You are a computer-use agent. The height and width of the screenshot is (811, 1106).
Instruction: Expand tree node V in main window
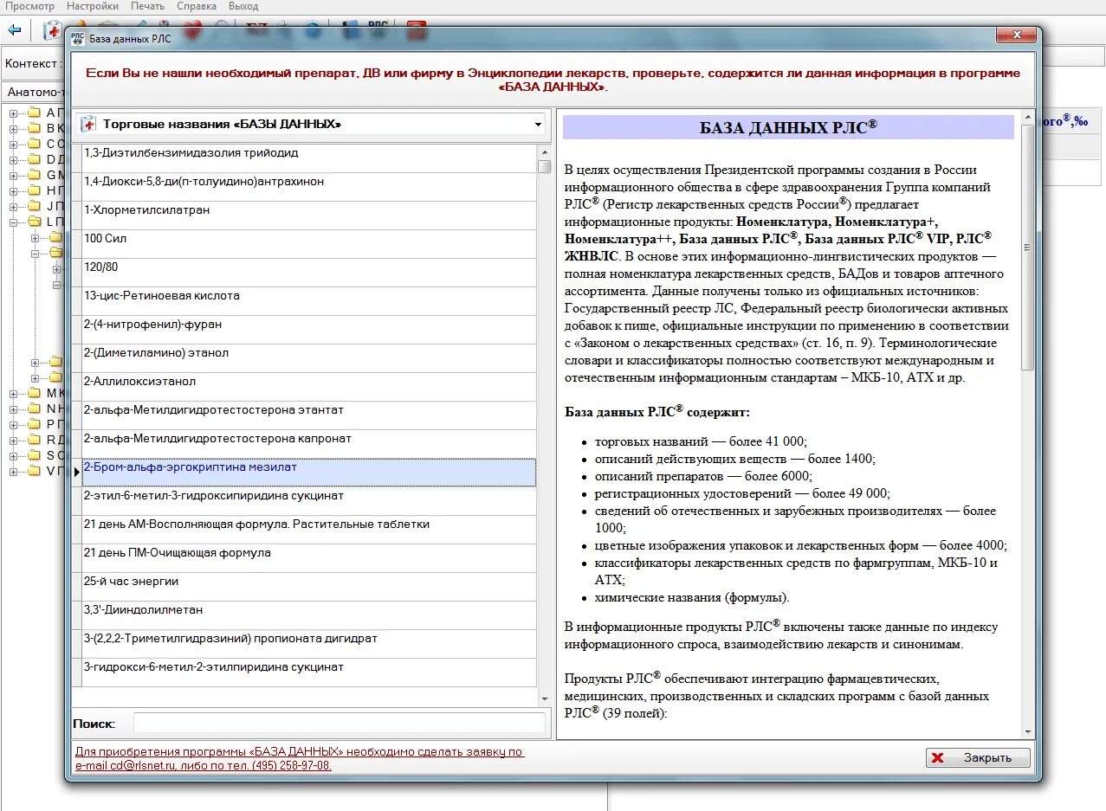(x=14, y=471)
